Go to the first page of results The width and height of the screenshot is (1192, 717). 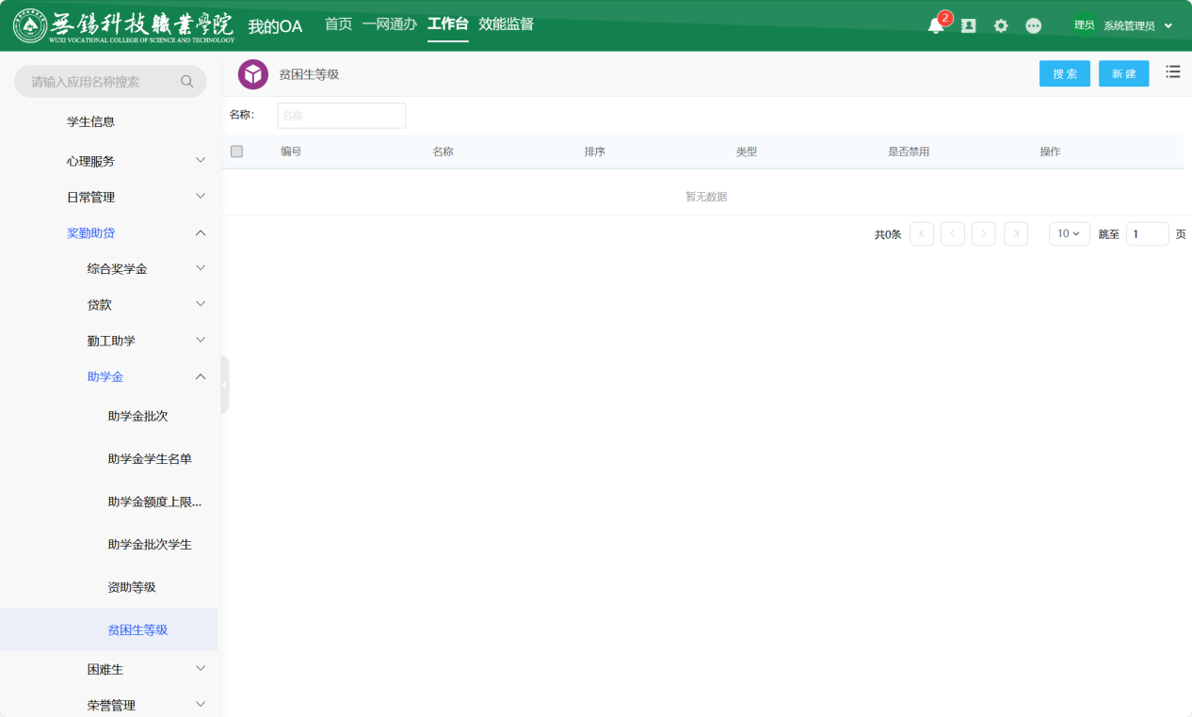[x=922, y=234]
